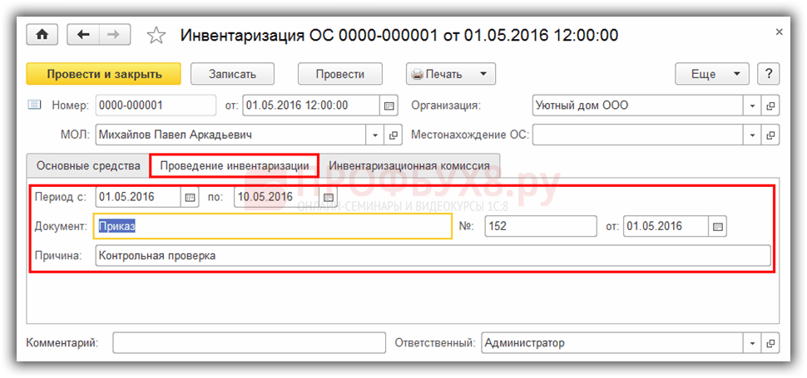
Task: Close the document form with X
Action: point(779,32)
